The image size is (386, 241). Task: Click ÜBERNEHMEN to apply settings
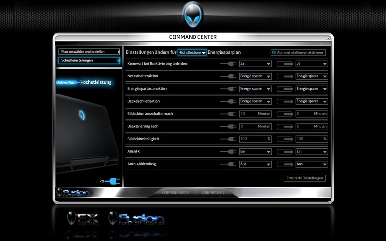(x=175, y=193)
